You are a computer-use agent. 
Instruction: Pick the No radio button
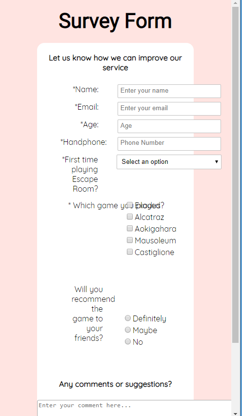pos(128,341)
